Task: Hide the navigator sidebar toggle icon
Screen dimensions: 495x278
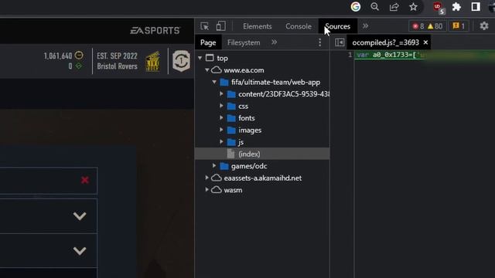Action: (x=340, y=42)
